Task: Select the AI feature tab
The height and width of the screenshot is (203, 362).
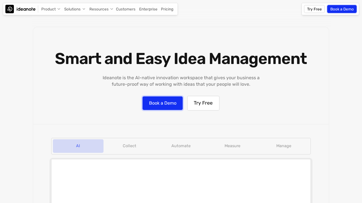Action: coord(78,146)
